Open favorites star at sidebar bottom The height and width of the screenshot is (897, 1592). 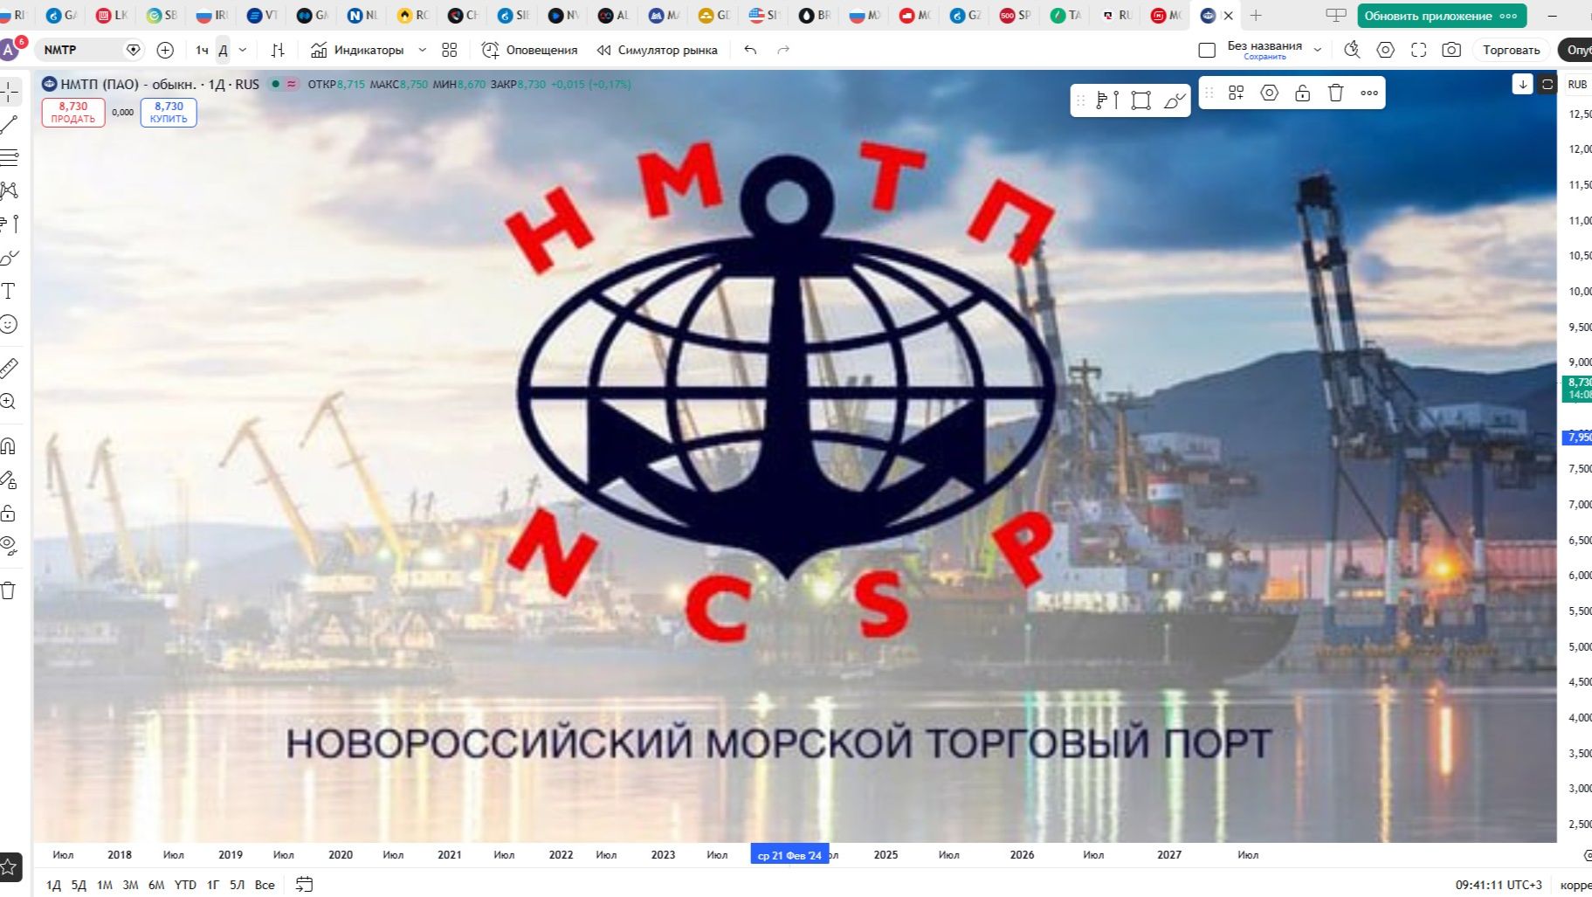coord(9,867)
